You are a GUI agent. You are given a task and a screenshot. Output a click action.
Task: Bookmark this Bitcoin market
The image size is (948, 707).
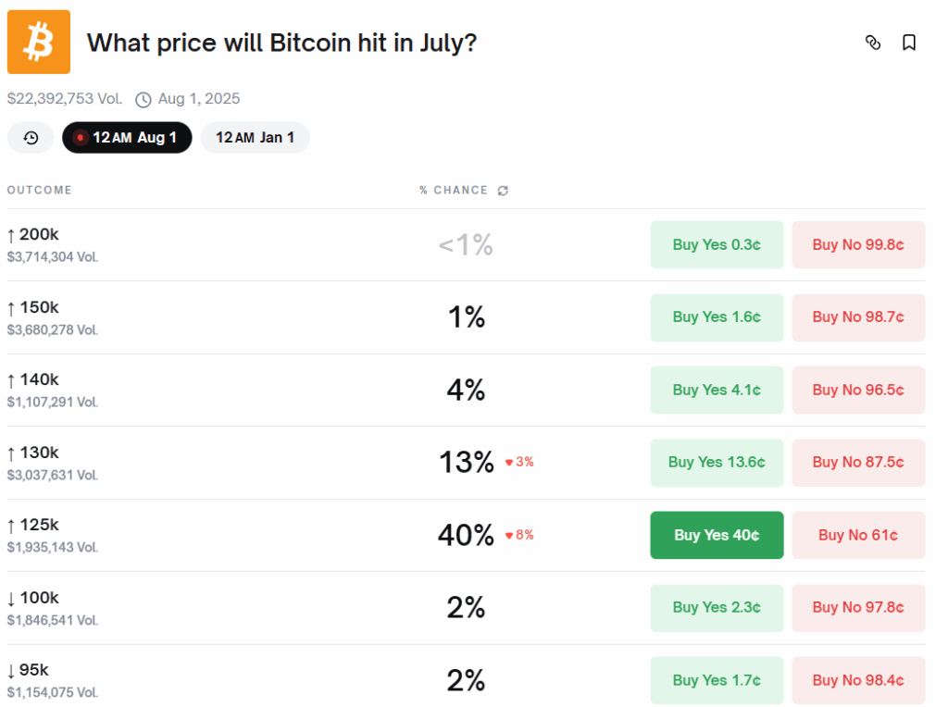pos(909,43)
